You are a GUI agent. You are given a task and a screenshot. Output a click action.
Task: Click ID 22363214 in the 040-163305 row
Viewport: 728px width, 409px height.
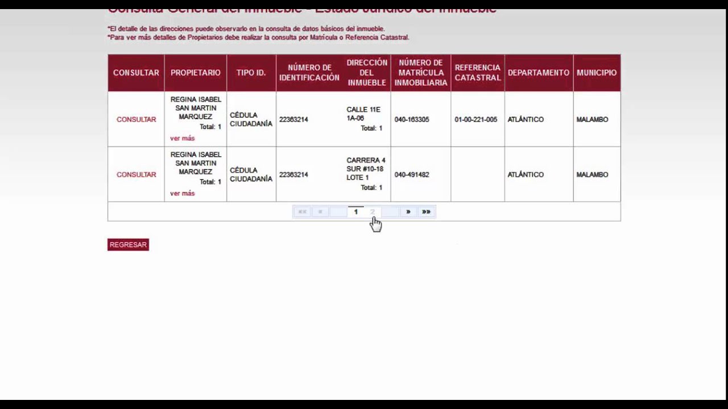[293, 119]
